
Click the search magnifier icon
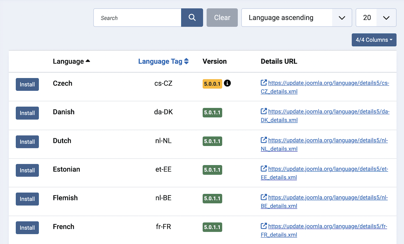[x=192, y=18]
